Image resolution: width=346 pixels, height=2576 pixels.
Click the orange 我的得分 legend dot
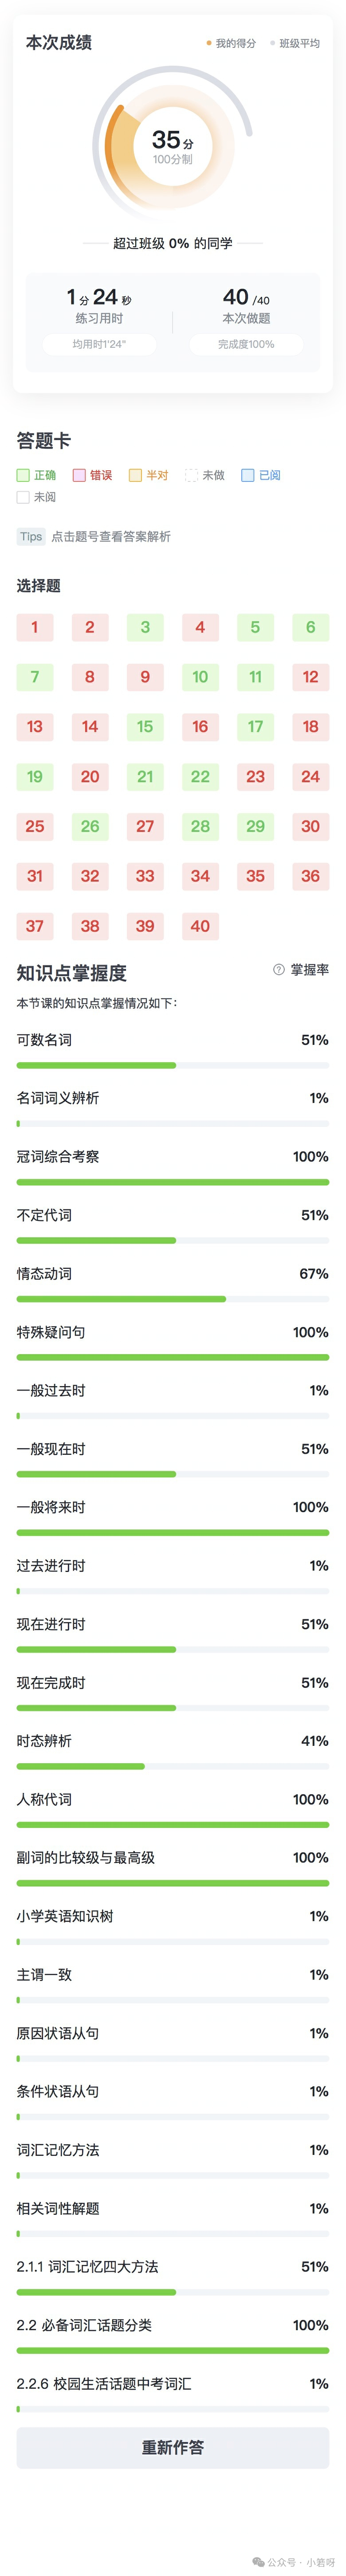point(209,43)
